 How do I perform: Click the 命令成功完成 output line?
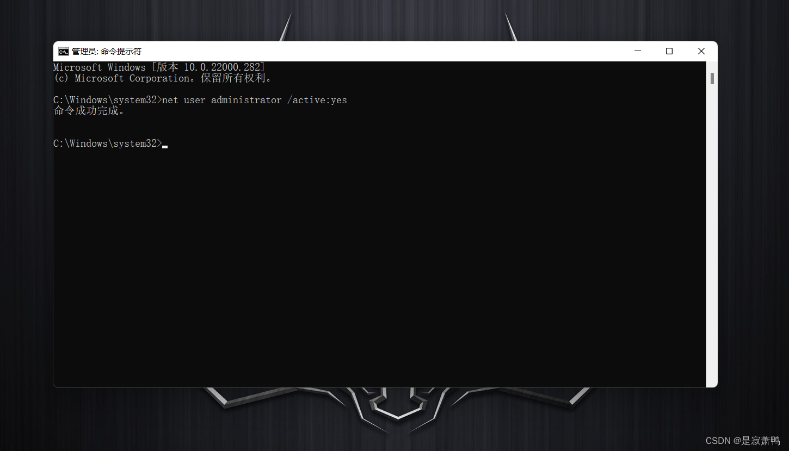89,111
